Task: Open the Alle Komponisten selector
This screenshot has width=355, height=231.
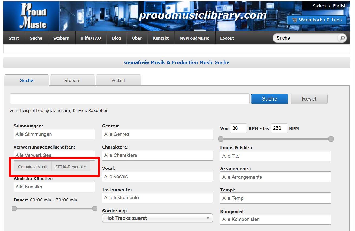Action: coord(275,219)
